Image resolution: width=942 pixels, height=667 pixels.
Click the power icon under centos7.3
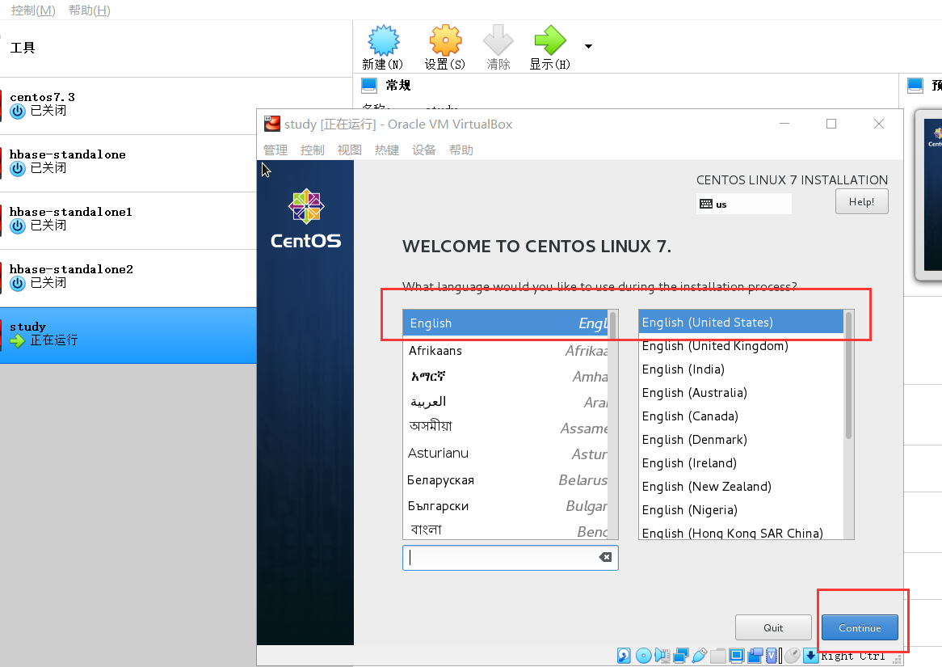(18, 112)
